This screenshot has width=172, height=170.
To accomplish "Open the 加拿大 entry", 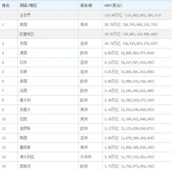I will pyautogui.click(x=25, y=110).
